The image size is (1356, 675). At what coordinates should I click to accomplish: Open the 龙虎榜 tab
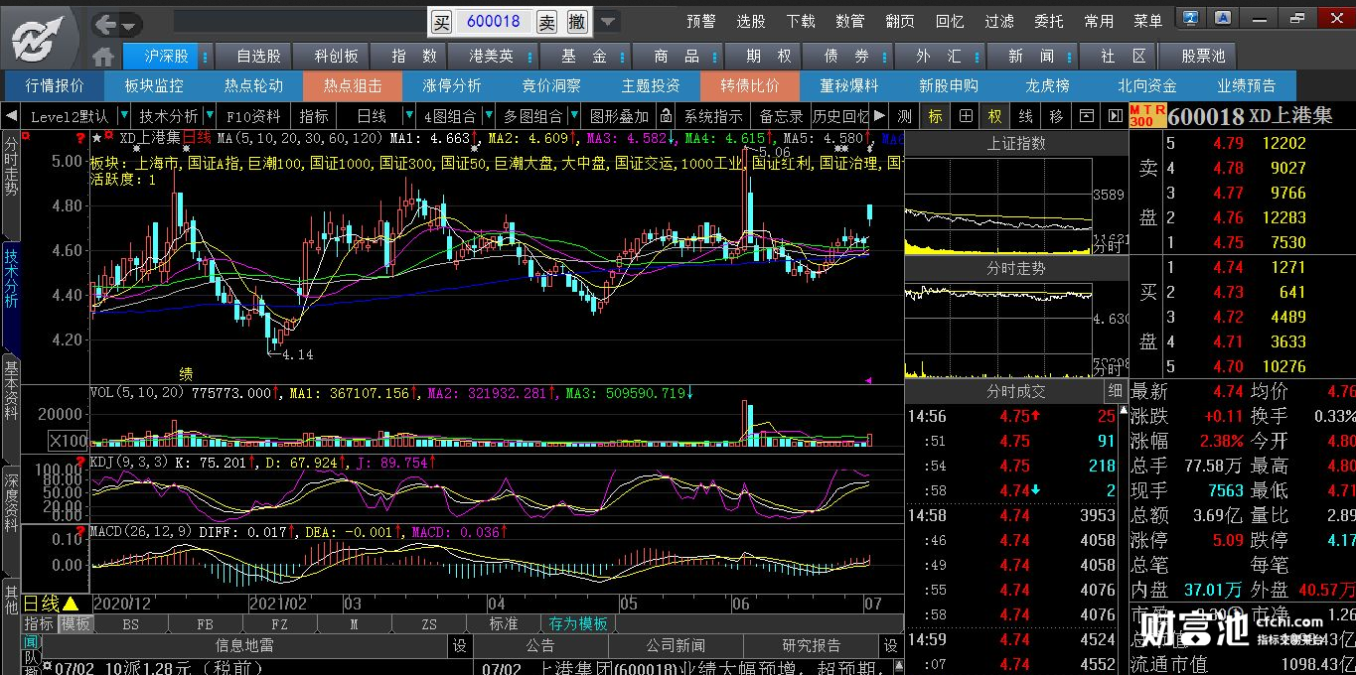click(x=1047, y=86)
